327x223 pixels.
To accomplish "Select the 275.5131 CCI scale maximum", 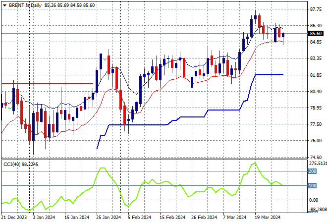I will click(318, 163).
